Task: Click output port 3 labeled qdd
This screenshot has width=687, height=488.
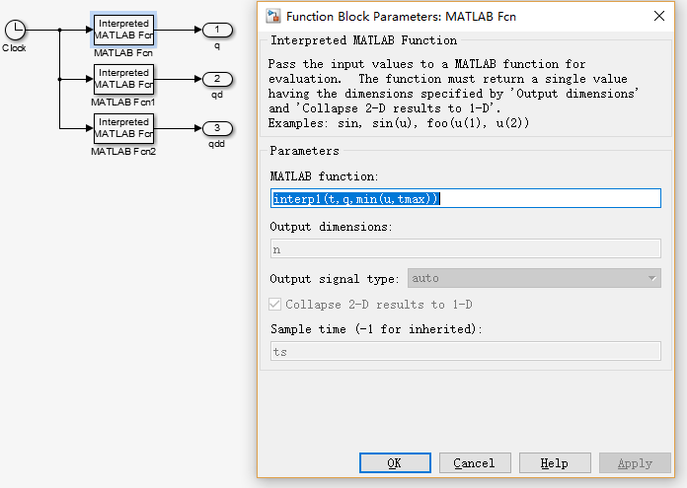Action: coord(217,128)
